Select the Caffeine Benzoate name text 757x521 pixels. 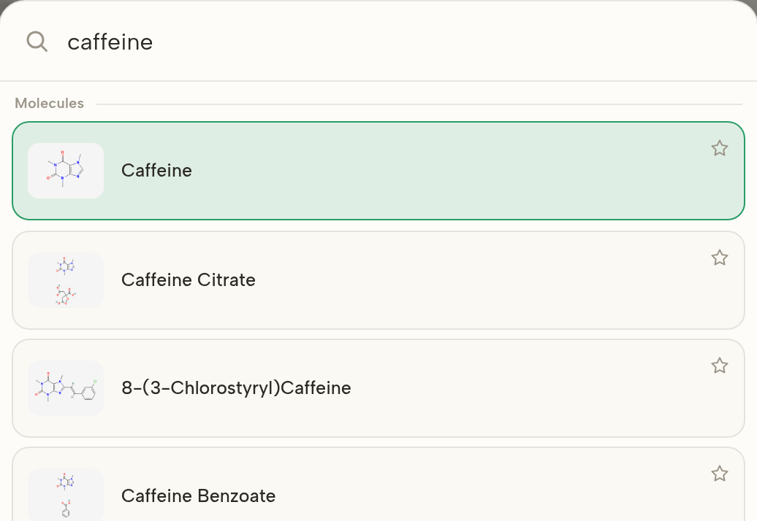(199, 496)
